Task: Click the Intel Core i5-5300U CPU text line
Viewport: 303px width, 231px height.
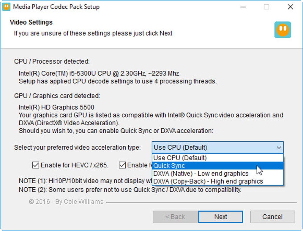Action: (99, 73)
